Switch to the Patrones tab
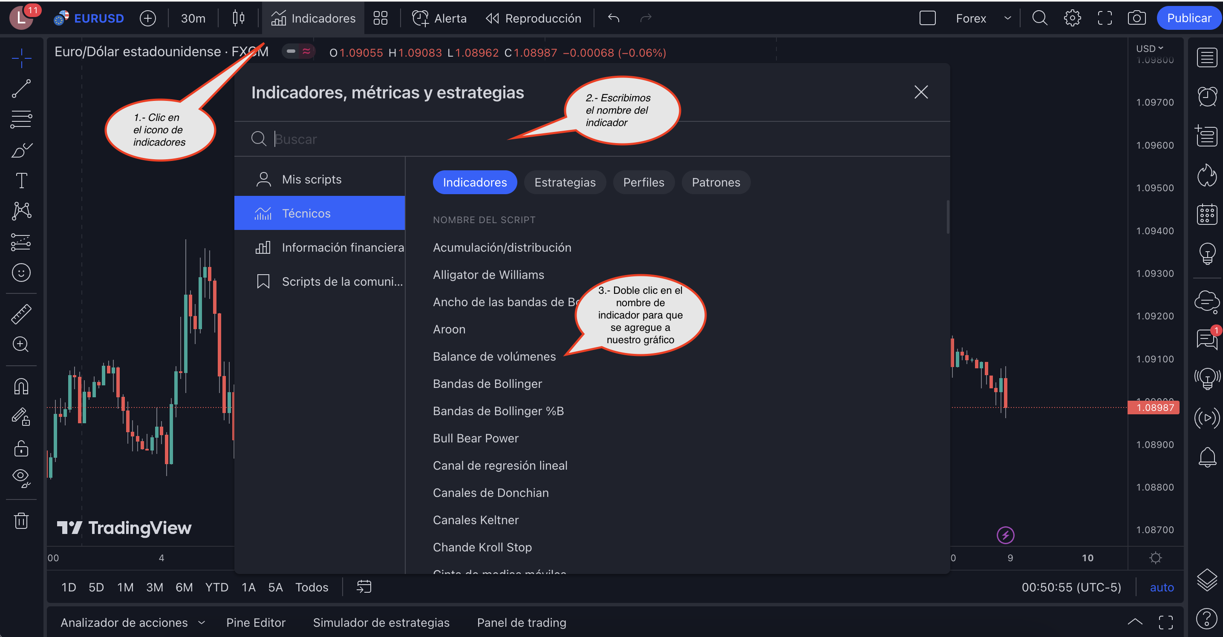This screenshot has height=637, width=1223. [x=716, y=182]
